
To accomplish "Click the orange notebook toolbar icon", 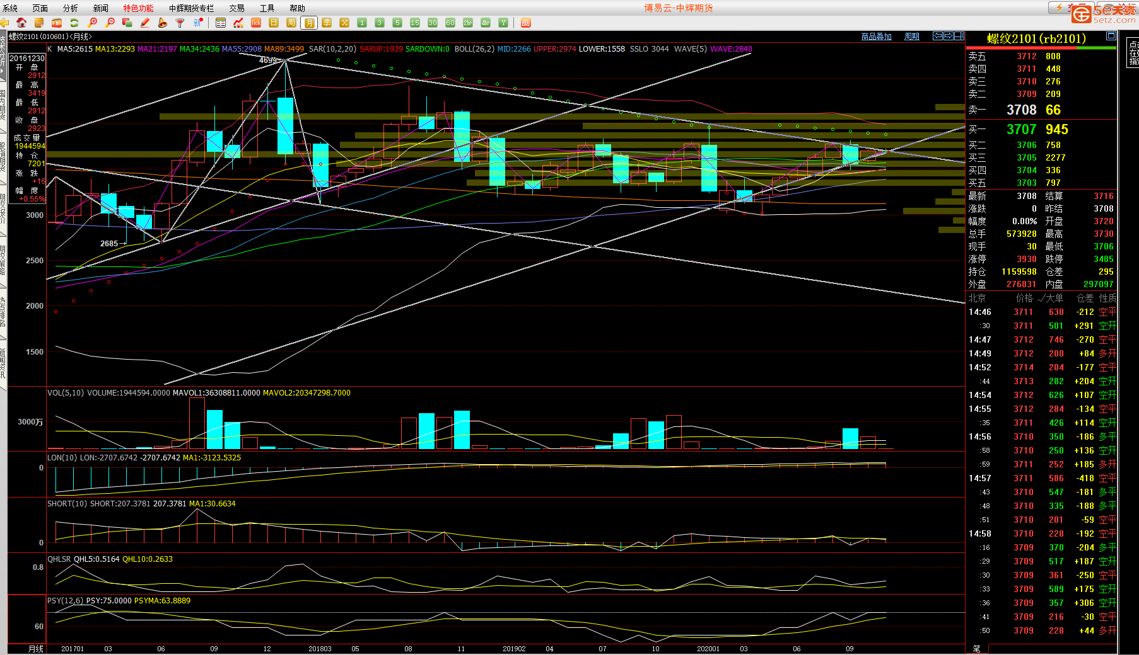I will coord(39,23).
